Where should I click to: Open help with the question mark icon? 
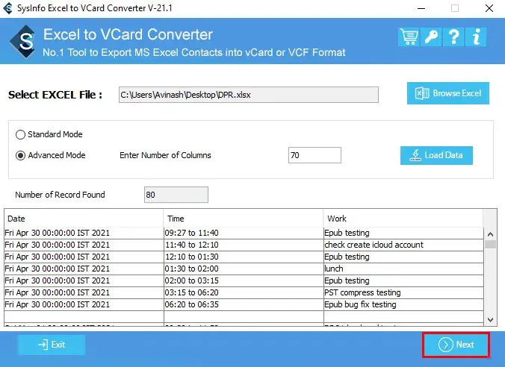(x=453, y=37)
